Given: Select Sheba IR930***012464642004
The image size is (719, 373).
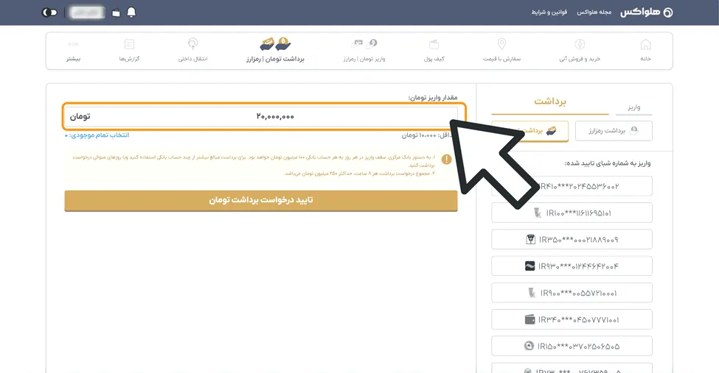Looking at the screenshot, I should [572, 266].
